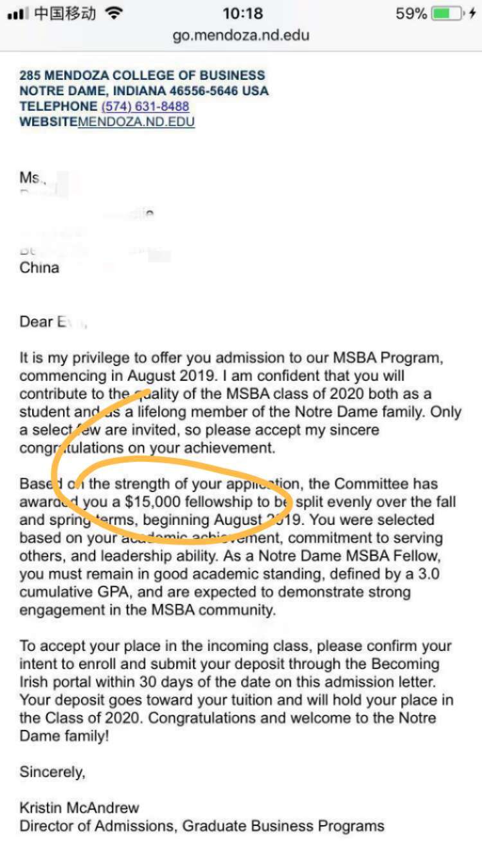
Task: Tap the charging bolt icon
Action: pyautogui.click(x=473, y=14)
